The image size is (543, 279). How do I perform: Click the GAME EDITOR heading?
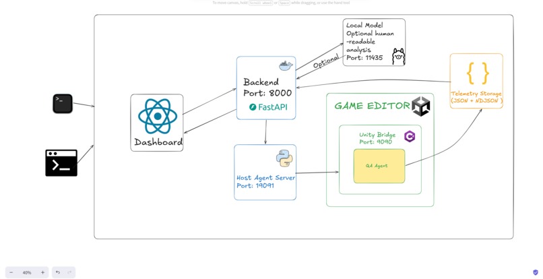click(373, 106)
